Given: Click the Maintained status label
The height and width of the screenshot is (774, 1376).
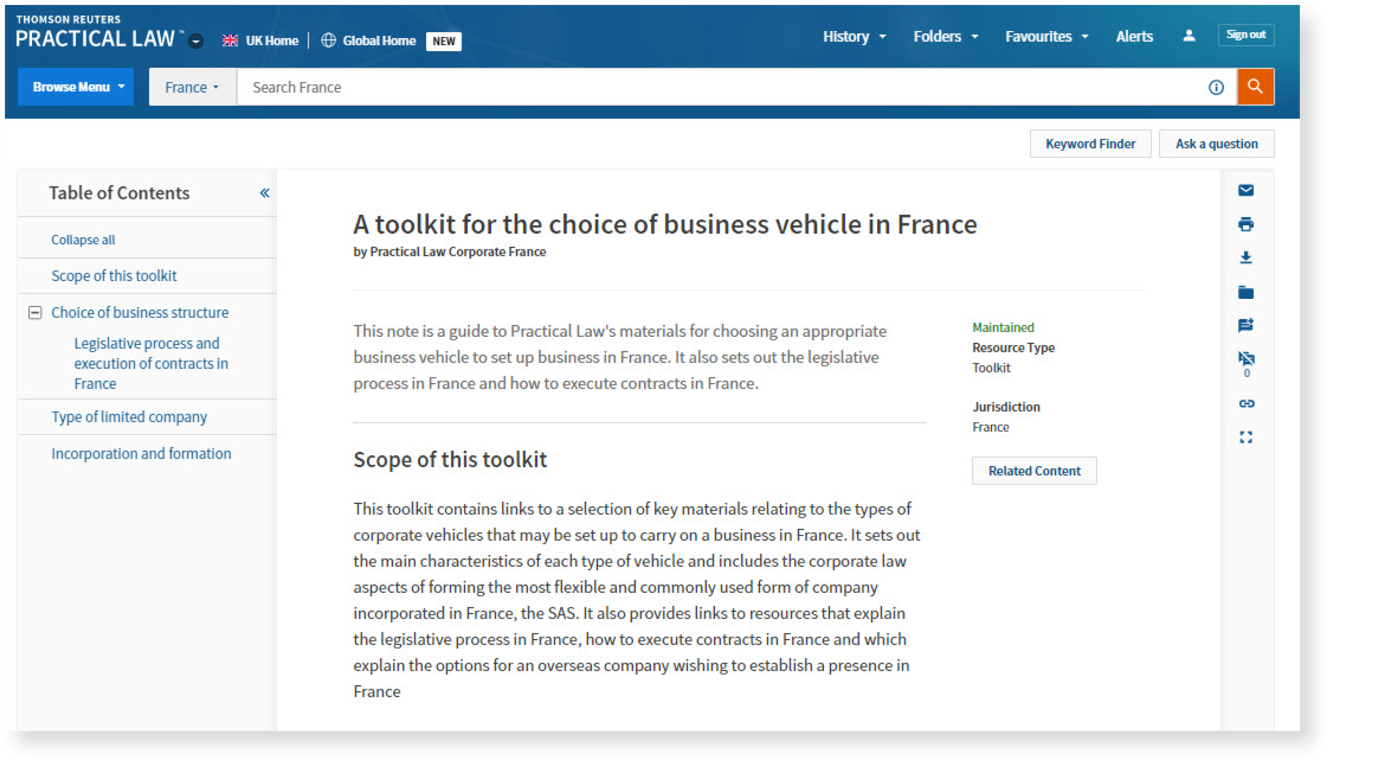Looking at the screenshot, I should pos(1003,327).
